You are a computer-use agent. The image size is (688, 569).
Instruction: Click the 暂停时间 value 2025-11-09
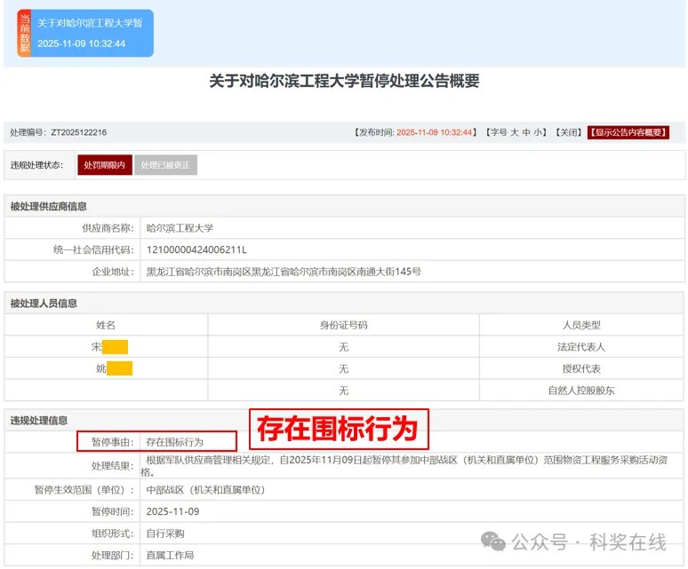(x=172, y=511)
